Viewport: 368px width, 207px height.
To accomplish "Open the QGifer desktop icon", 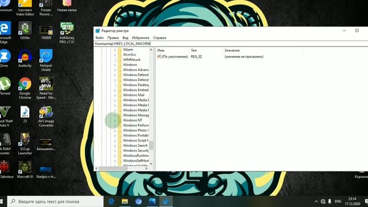I will 25,30.
